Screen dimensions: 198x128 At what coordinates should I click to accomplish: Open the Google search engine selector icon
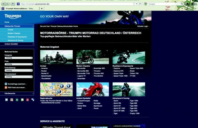pos(146,4)
